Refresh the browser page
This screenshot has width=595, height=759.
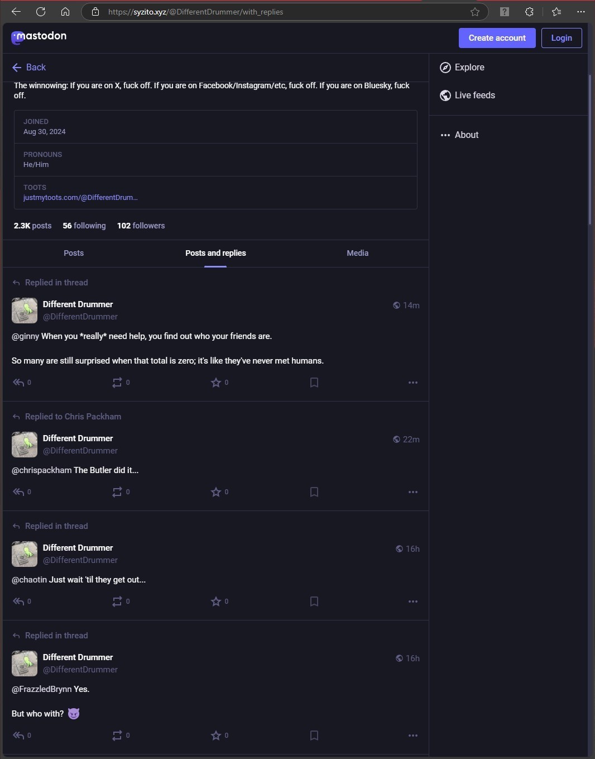click(x=41, y=12)
